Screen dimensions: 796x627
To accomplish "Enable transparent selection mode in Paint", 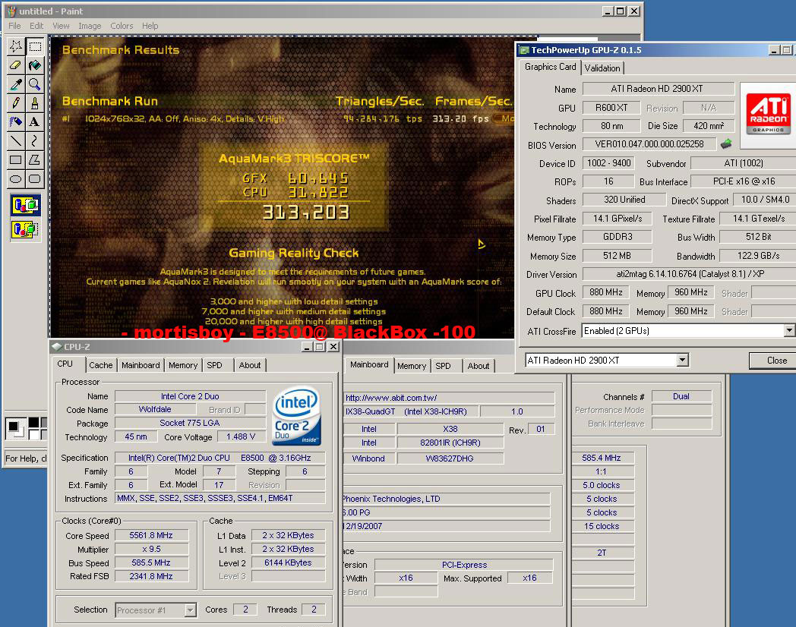I will [25, 229].
